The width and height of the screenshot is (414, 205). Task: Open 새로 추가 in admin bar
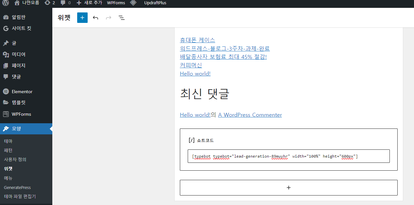pyautogui.click(x=89, y=3)
